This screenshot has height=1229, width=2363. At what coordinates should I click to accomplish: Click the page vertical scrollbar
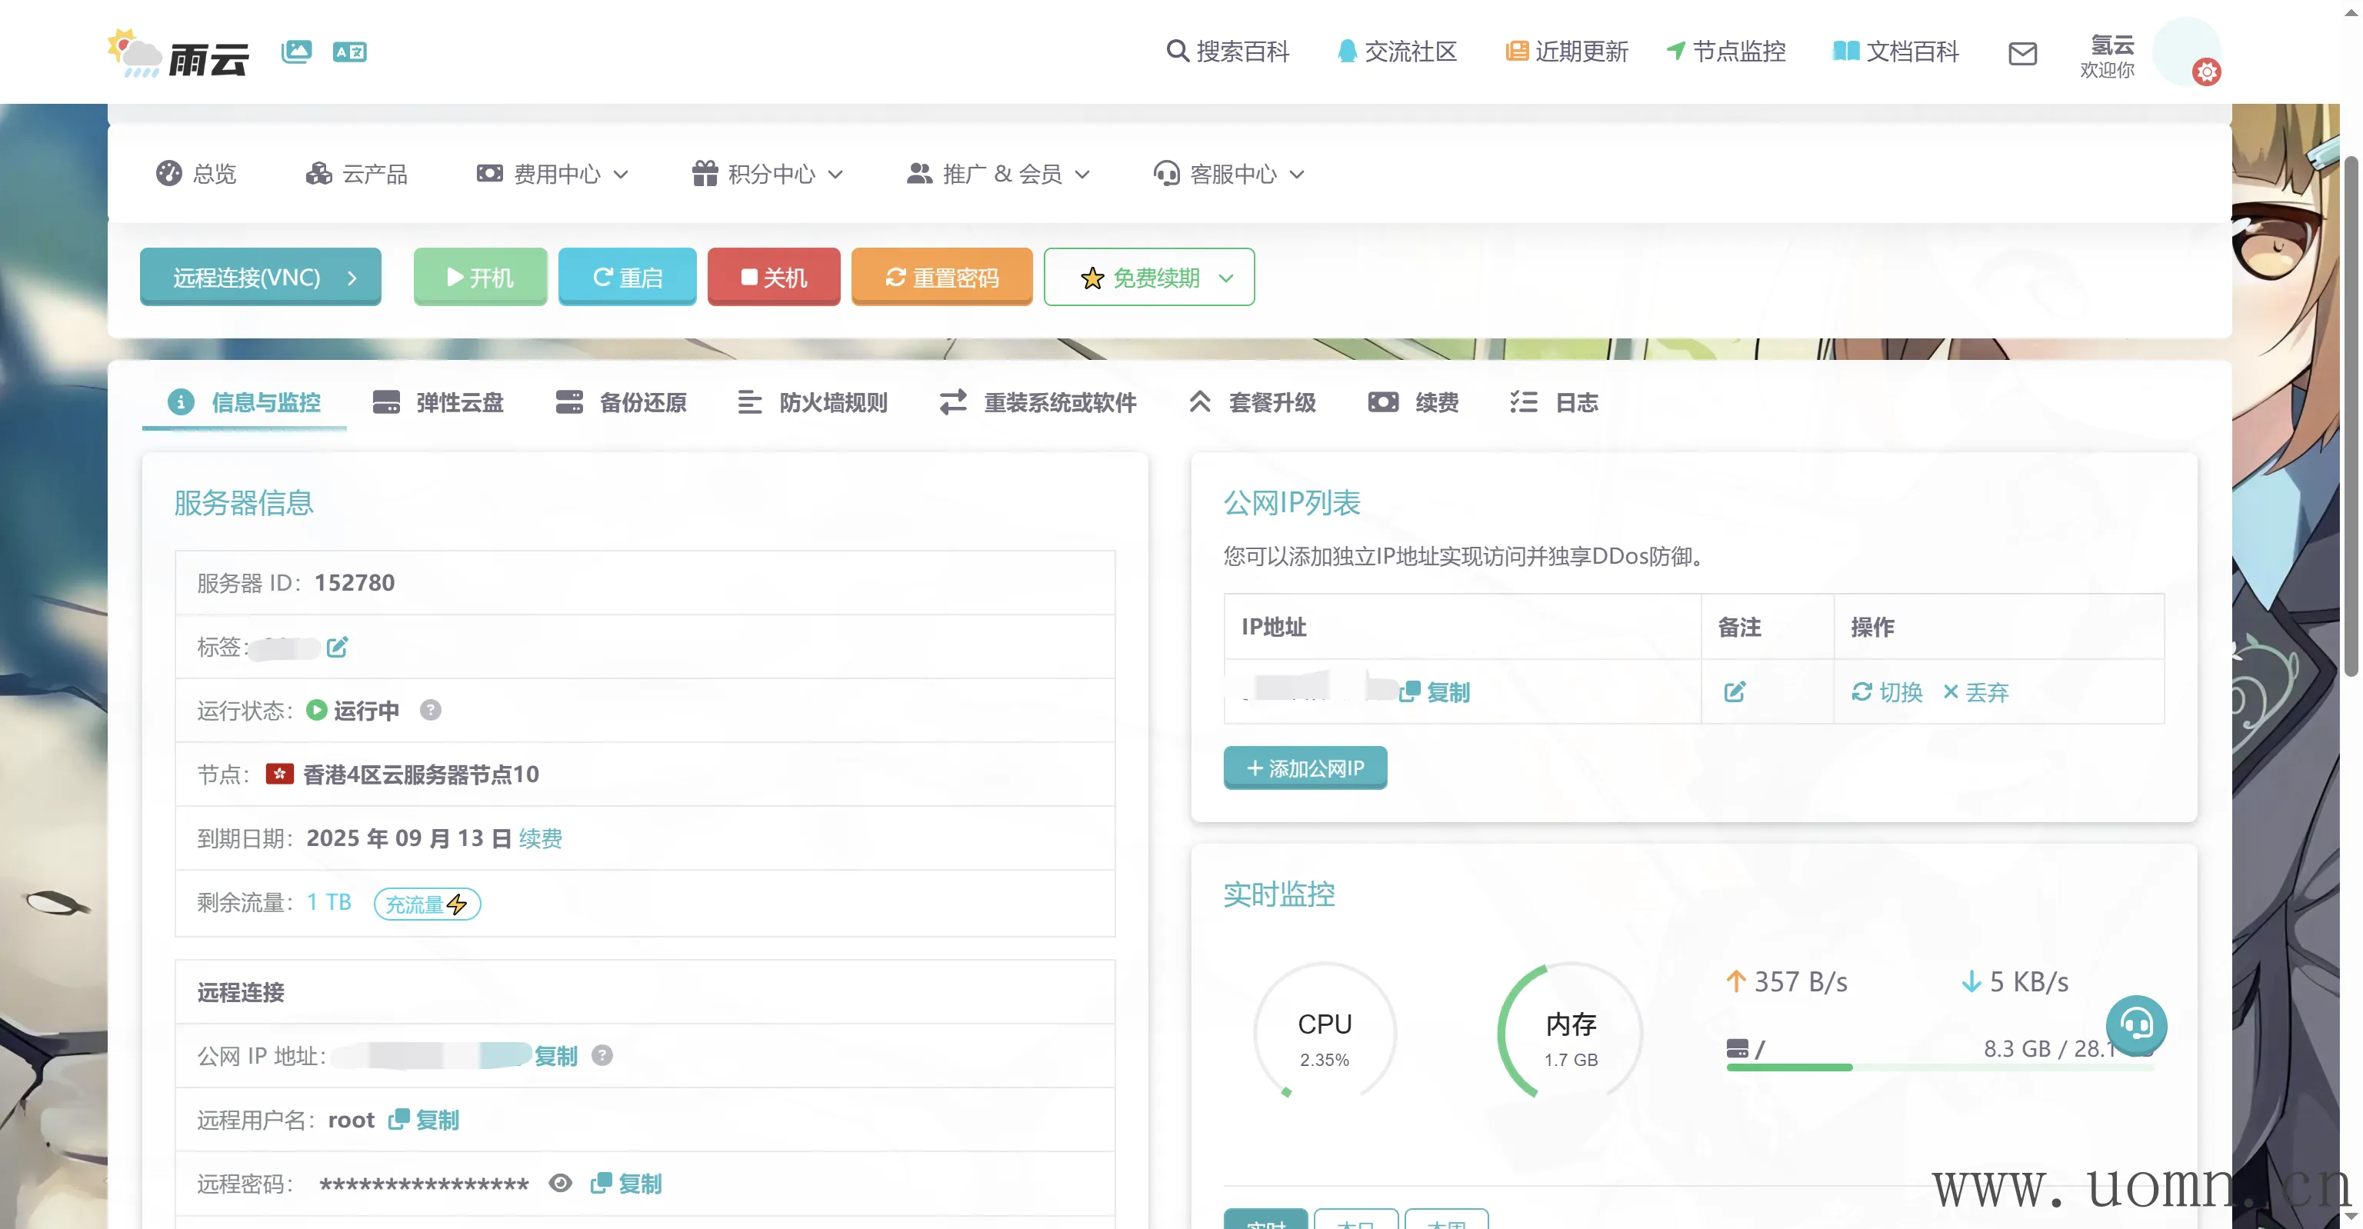coord(2350,418)
